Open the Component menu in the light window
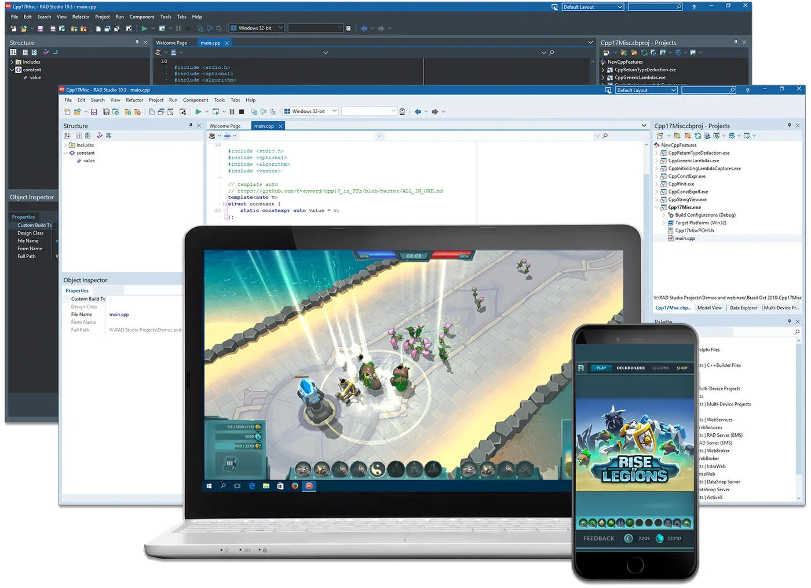Viewport: 811px width, 588px height. point(196,100)
